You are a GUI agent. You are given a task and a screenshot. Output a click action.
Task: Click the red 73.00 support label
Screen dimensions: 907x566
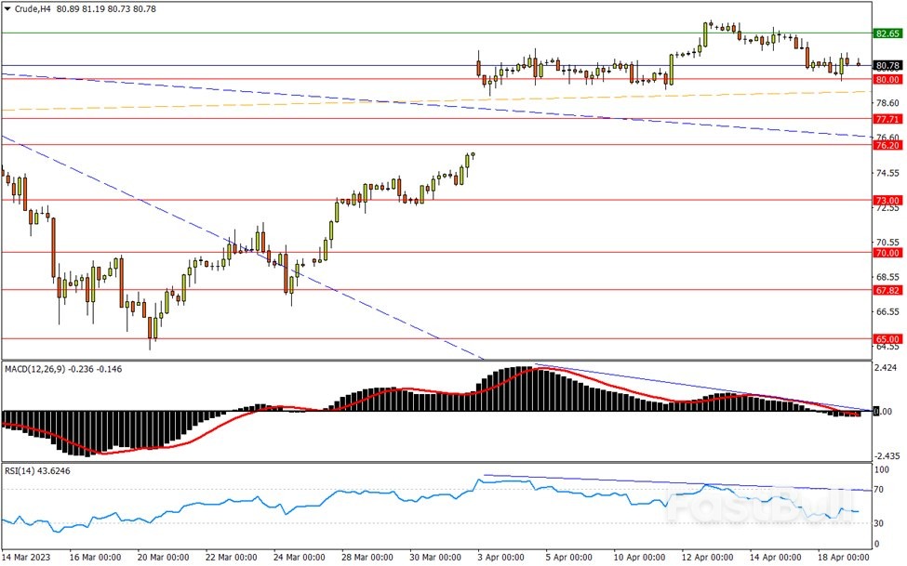coord(887,201)
